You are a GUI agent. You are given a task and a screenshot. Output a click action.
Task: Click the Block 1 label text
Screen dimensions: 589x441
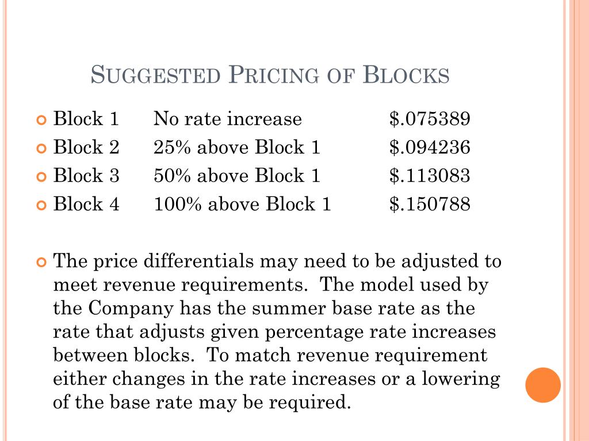pyautogui.click(x=86, y=118)
